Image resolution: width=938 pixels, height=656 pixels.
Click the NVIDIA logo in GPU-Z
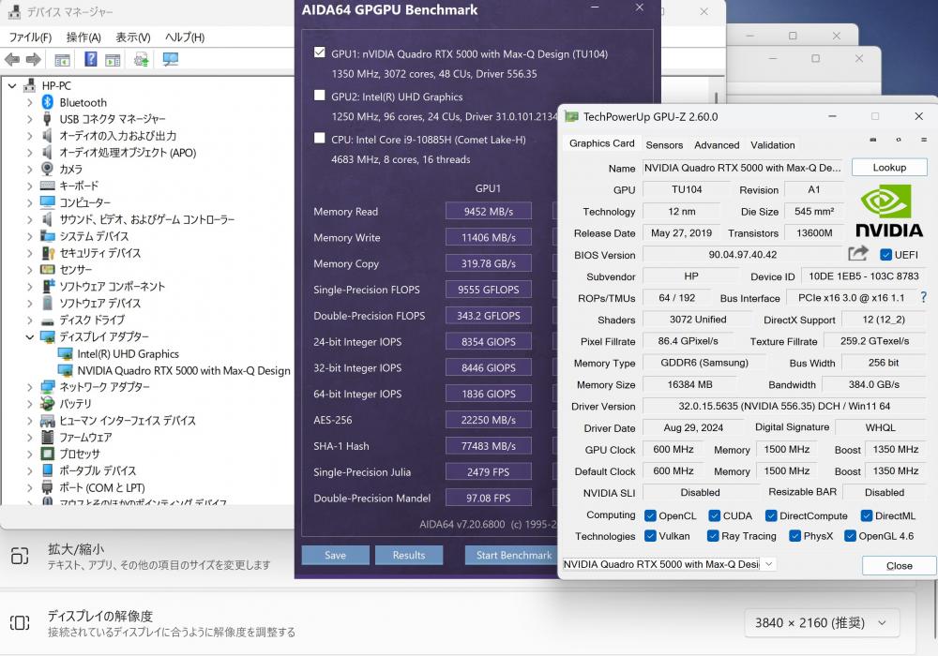(x=889, y=210)
